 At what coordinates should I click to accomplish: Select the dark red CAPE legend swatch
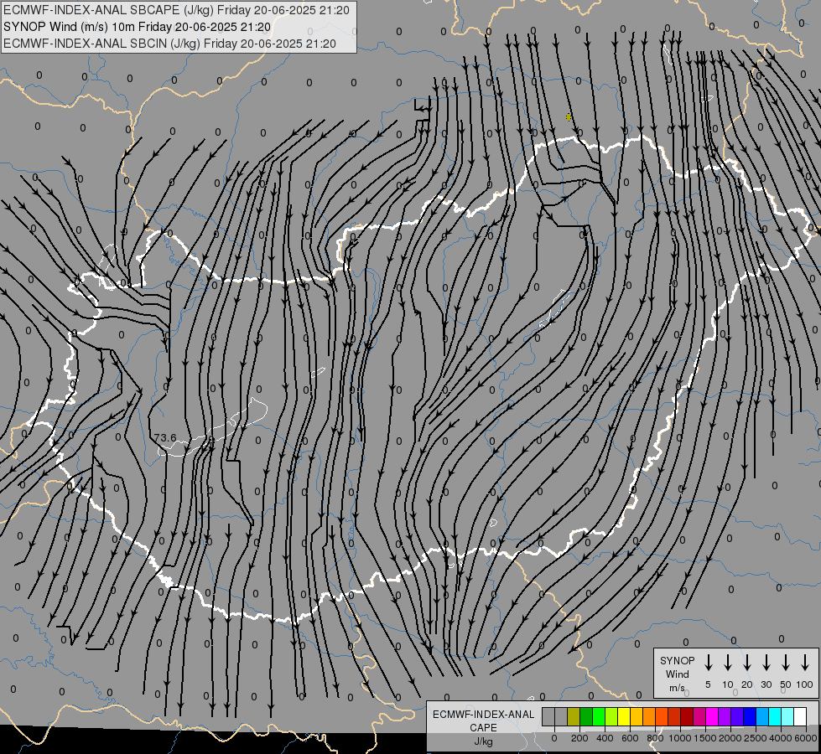pyautogui.click(x=687, y=716)
